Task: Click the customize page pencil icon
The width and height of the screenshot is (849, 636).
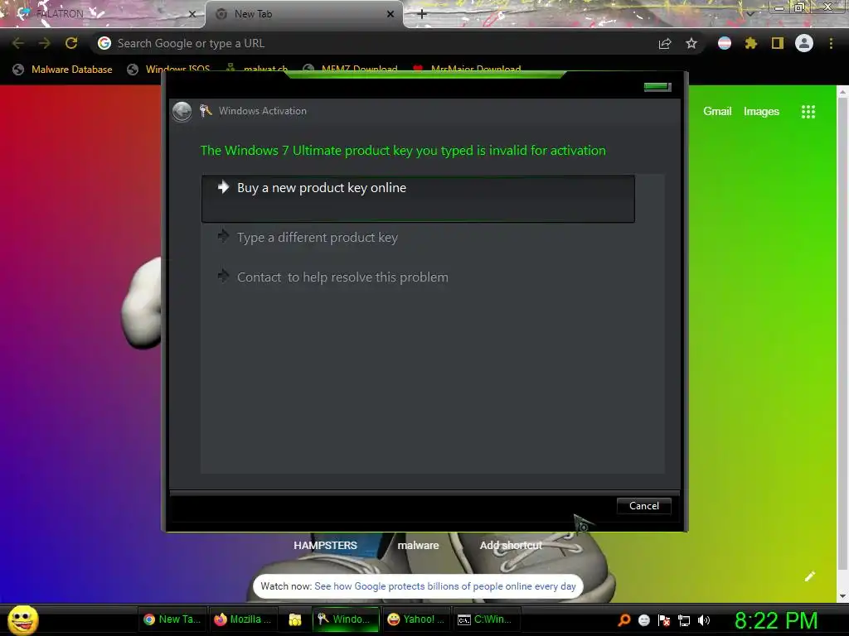Action: [x=810, y=576]
